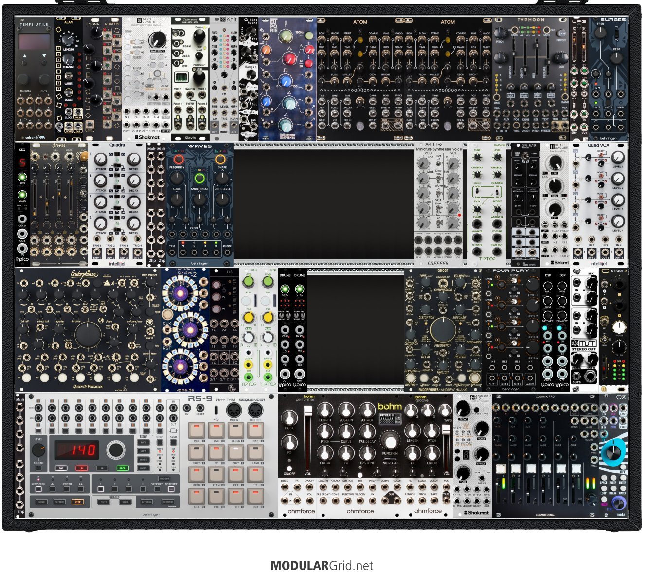Flip the WRITE switch on the Alan module
This screenshot has height=576, width=645.
pos(69,76)
